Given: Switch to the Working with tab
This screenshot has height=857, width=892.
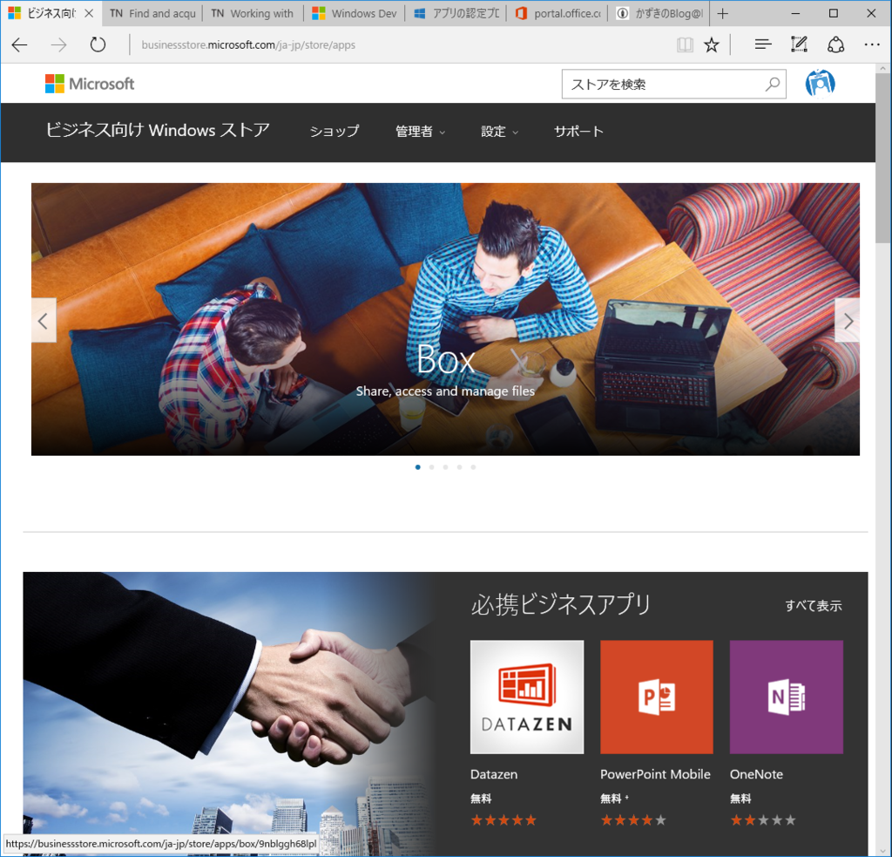Looking at the screenshot, I should [253, 14].
